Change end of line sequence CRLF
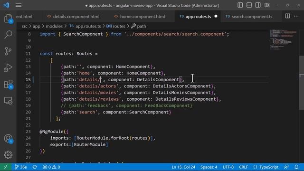The image size is (304, 171). coord(243,167)
